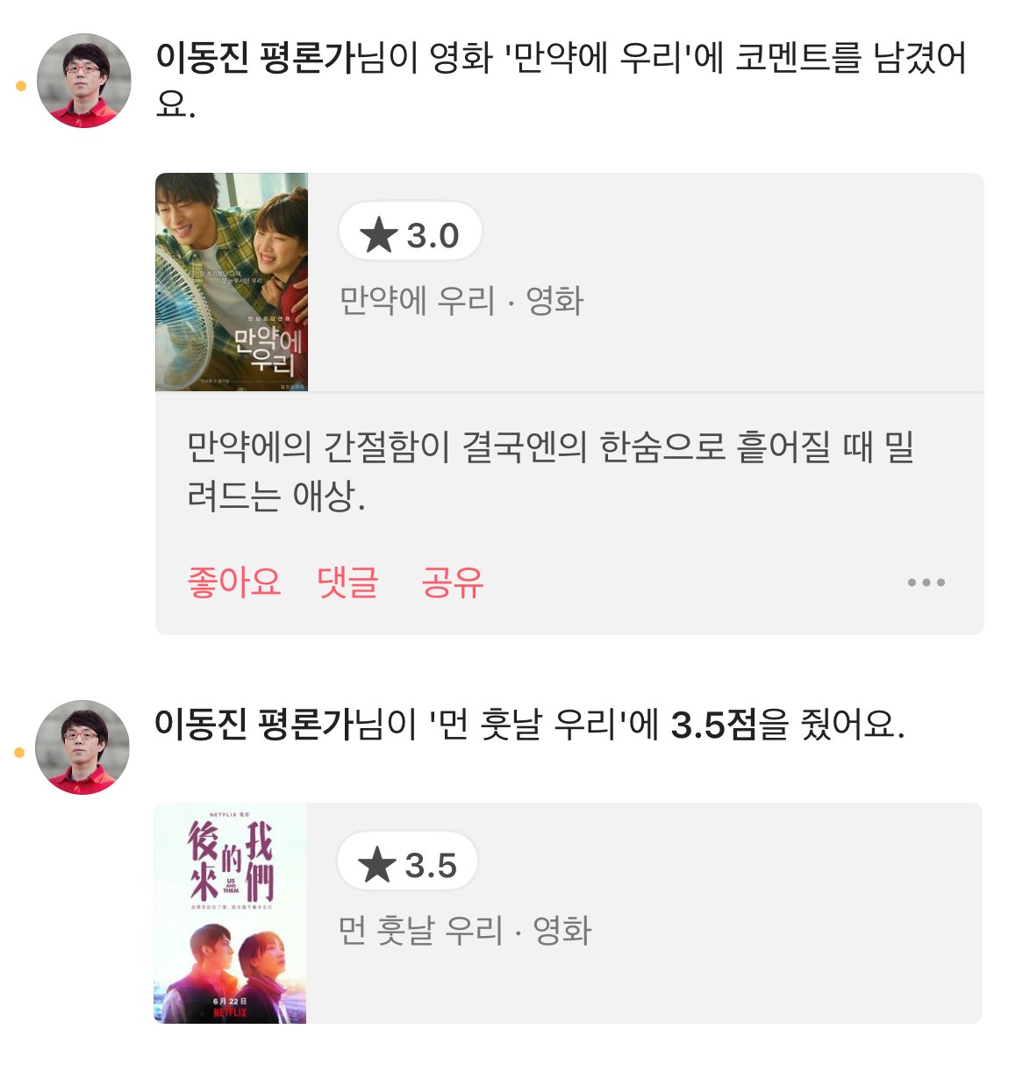Screen dimensions: 1023x1079
Task: Click second 이동진 평론가 profile avatar
Action: point(82,747)
